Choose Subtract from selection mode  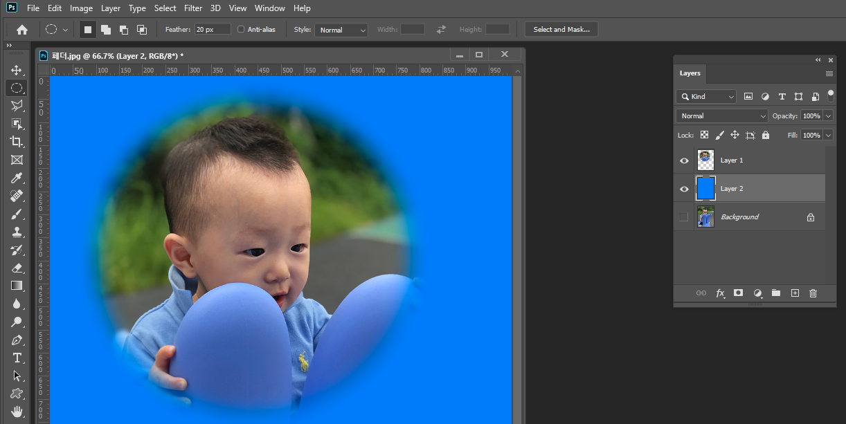(x=124, y=30)
